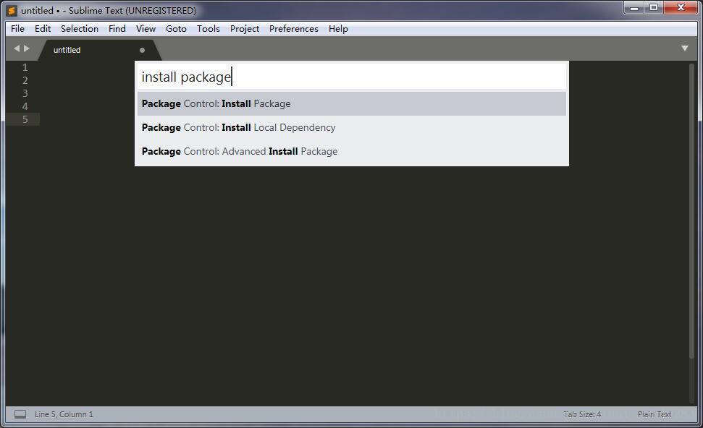Maximize the Sublime Text window
This screenshot has height=428, width=703.
[x=654, y=8]
